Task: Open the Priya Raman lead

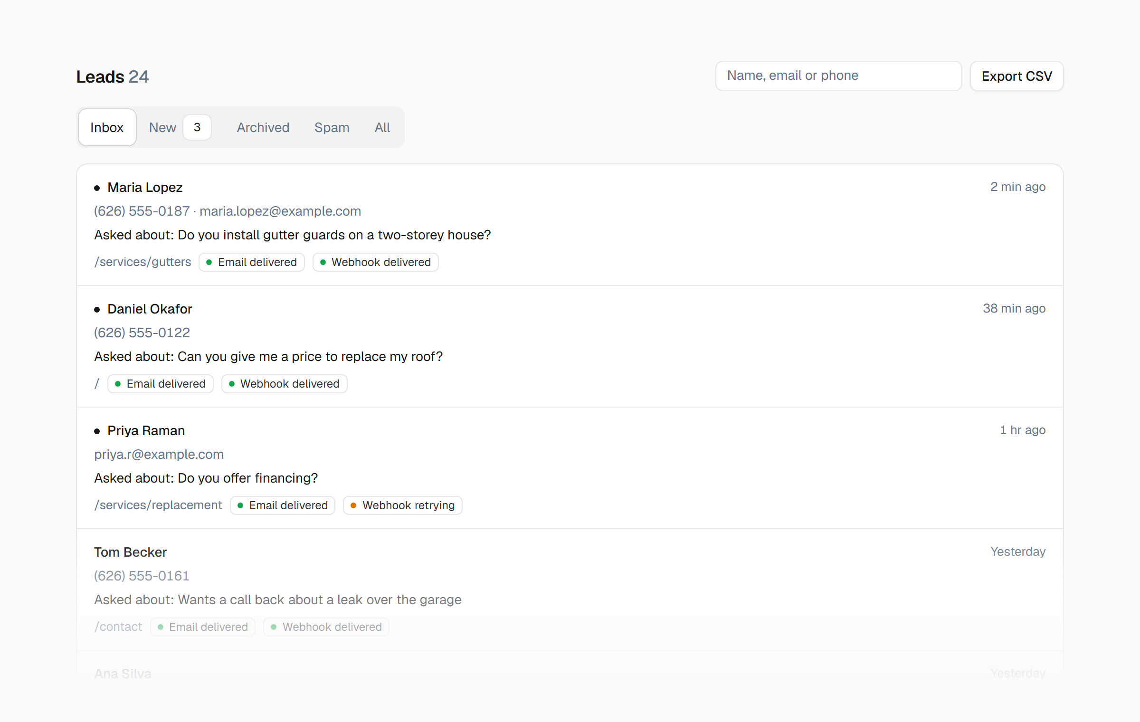Action: point(570,468)
